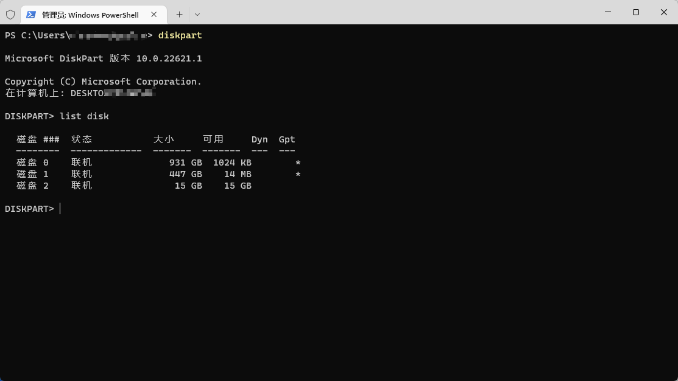Click the '931 GB' size value
Viewport: 678px width, 381px height.
click(x=186, y=163)
